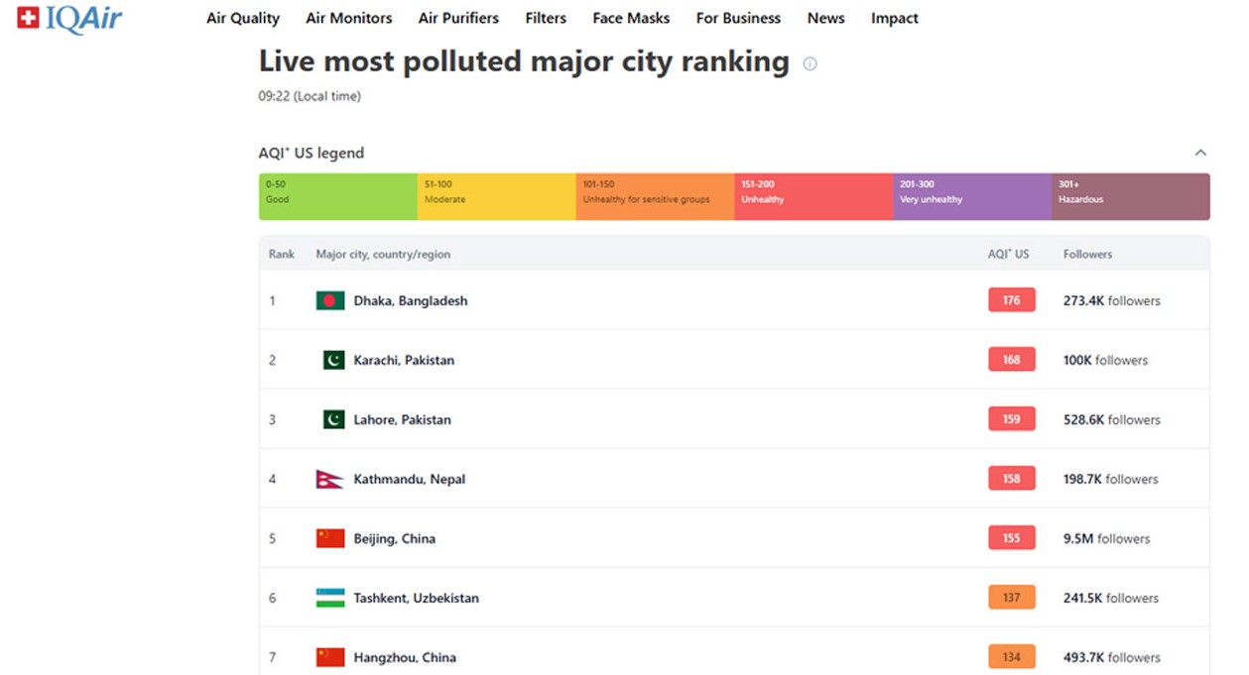Click the info icon beside ranking title
This screenshot has width=1249, height=675.
click(810, 63)
